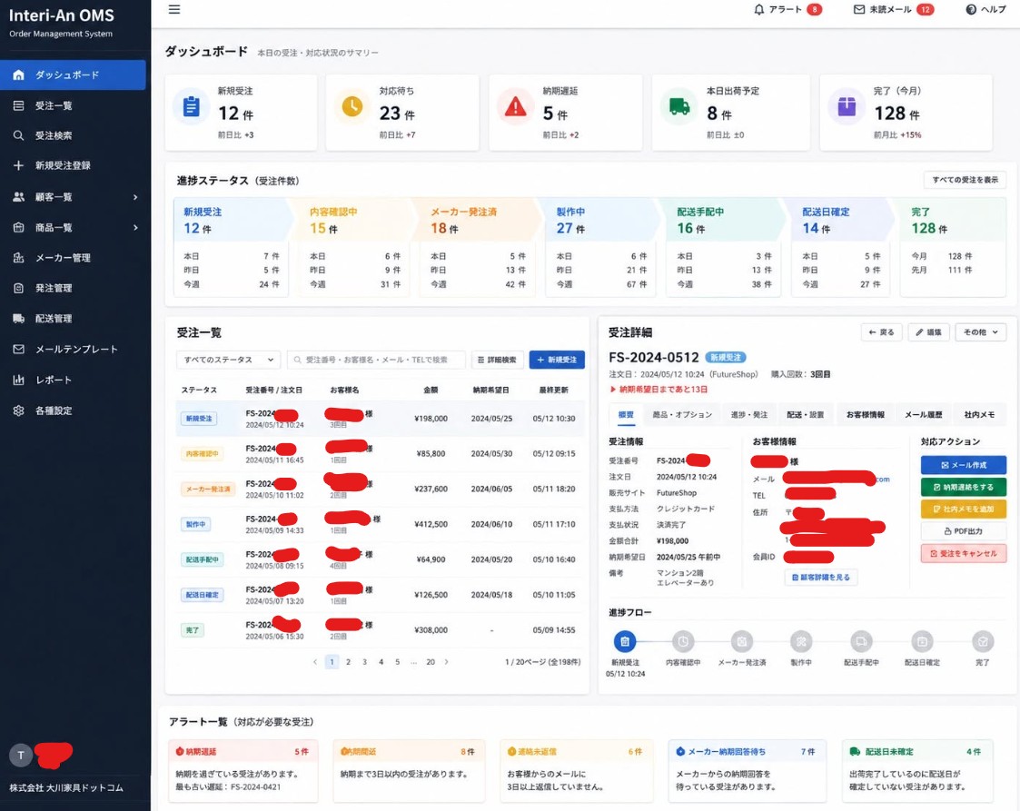Open the alerts bell icon
This screenshot has width=1020, height=811.
pyautogui.click(x=759, y=10)
